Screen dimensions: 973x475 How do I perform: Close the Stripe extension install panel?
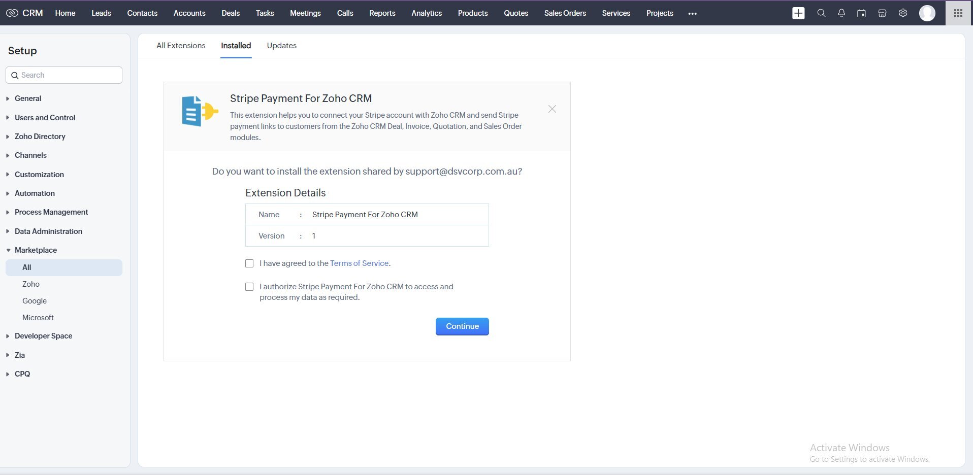coord(552,109)
